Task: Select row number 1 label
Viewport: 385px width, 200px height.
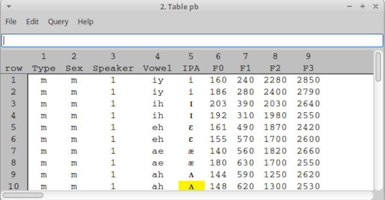Action: (x=14, y=80)
